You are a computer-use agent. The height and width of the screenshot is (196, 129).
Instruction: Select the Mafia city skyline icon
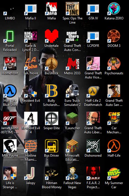(51, 9)
